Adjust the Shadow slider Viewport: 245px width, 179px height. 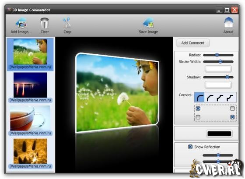(x=218, y=77)
